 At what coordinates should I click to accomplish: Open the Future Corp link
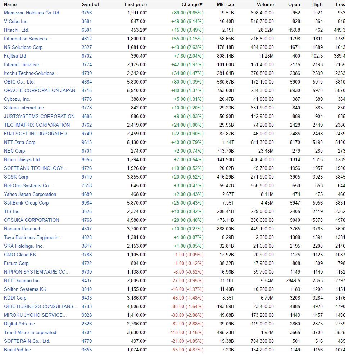16,263
